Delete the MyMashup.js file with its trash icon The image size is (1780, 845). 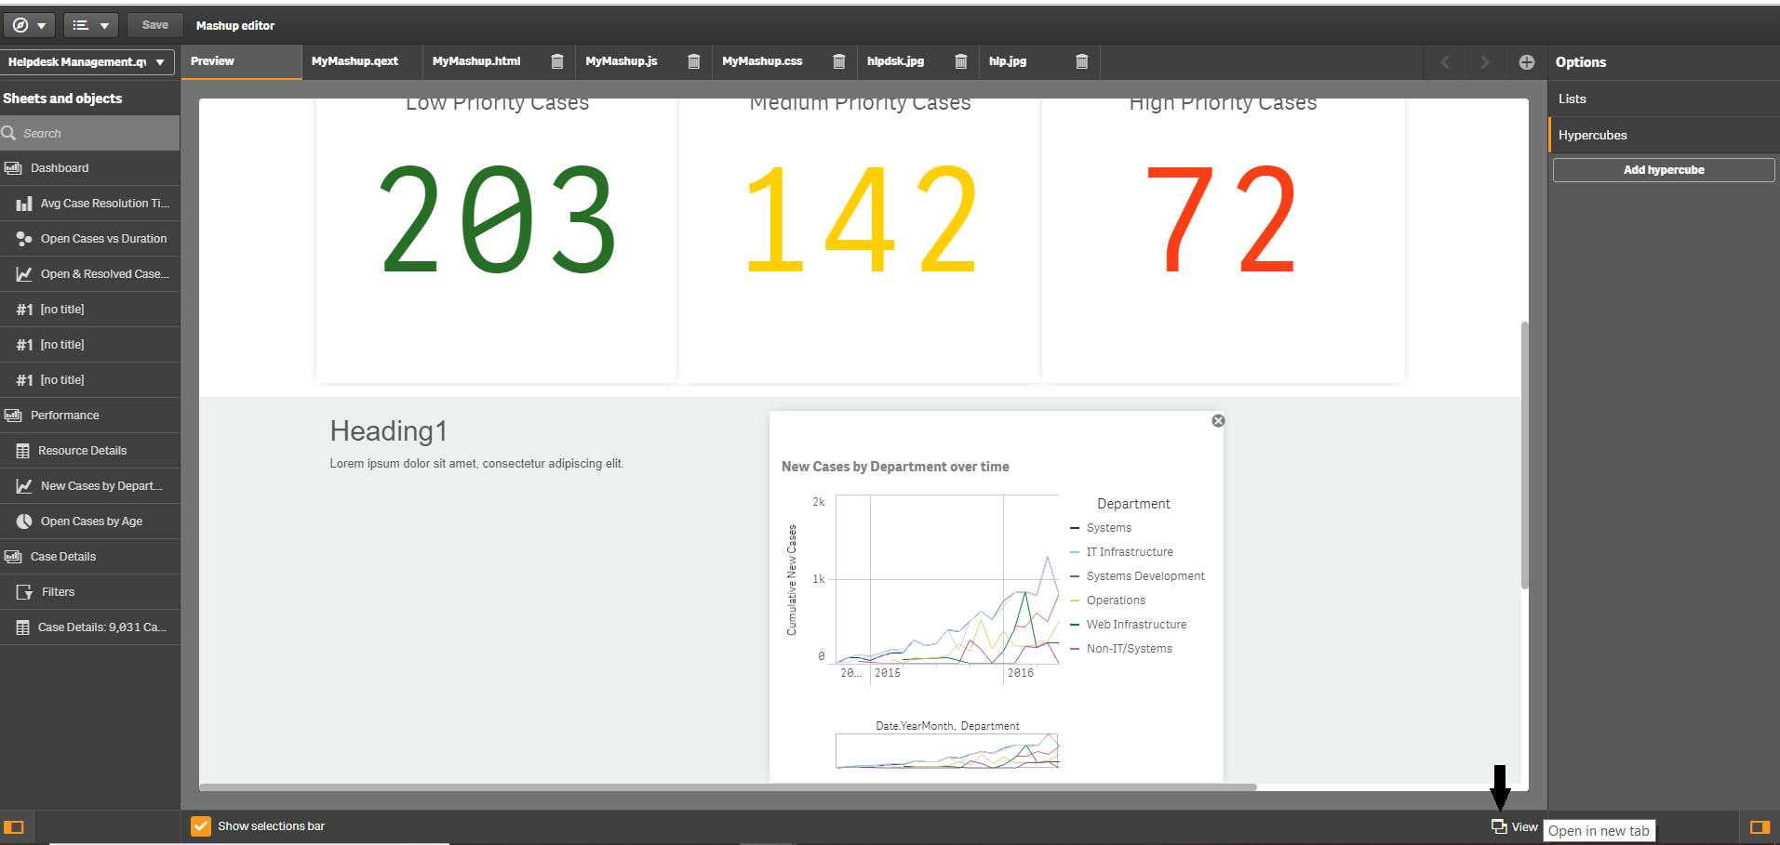[694, 61]
